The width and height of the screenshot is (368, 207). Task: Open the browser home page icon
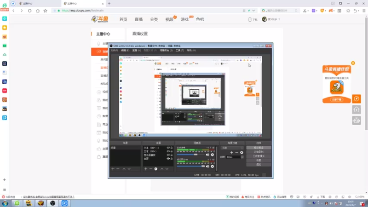pos(38,11)
